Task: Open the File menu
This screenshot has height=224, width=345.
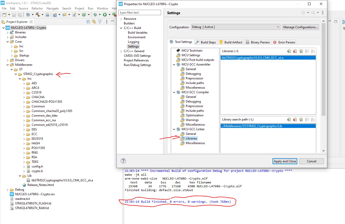Action: click(x=4, y=8)
